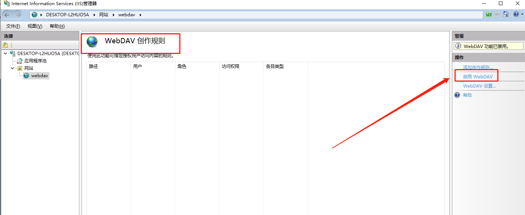The width and height of the screenshot is (525, 215).
Task: Open WebDAV 设置... link
Action: click(x=479, y=86)
